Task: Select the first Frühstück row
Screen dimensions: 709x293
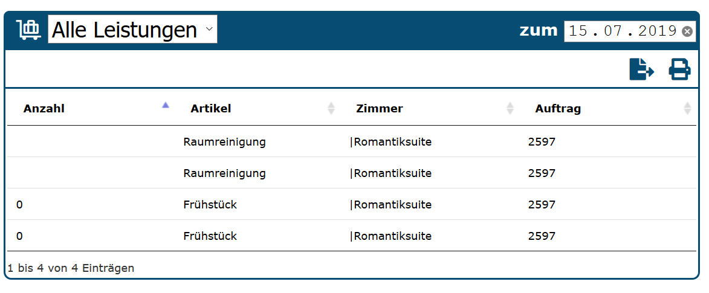Action: [x=210, y=205]
